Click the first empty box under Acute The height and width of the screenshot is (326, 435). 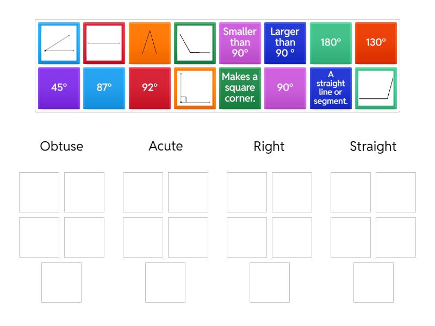pos(143,192)
